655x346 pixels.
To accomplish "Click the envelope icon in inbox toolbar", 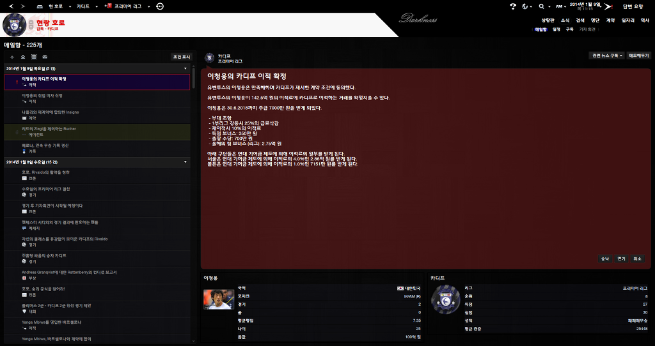I will tap(45, 57).
